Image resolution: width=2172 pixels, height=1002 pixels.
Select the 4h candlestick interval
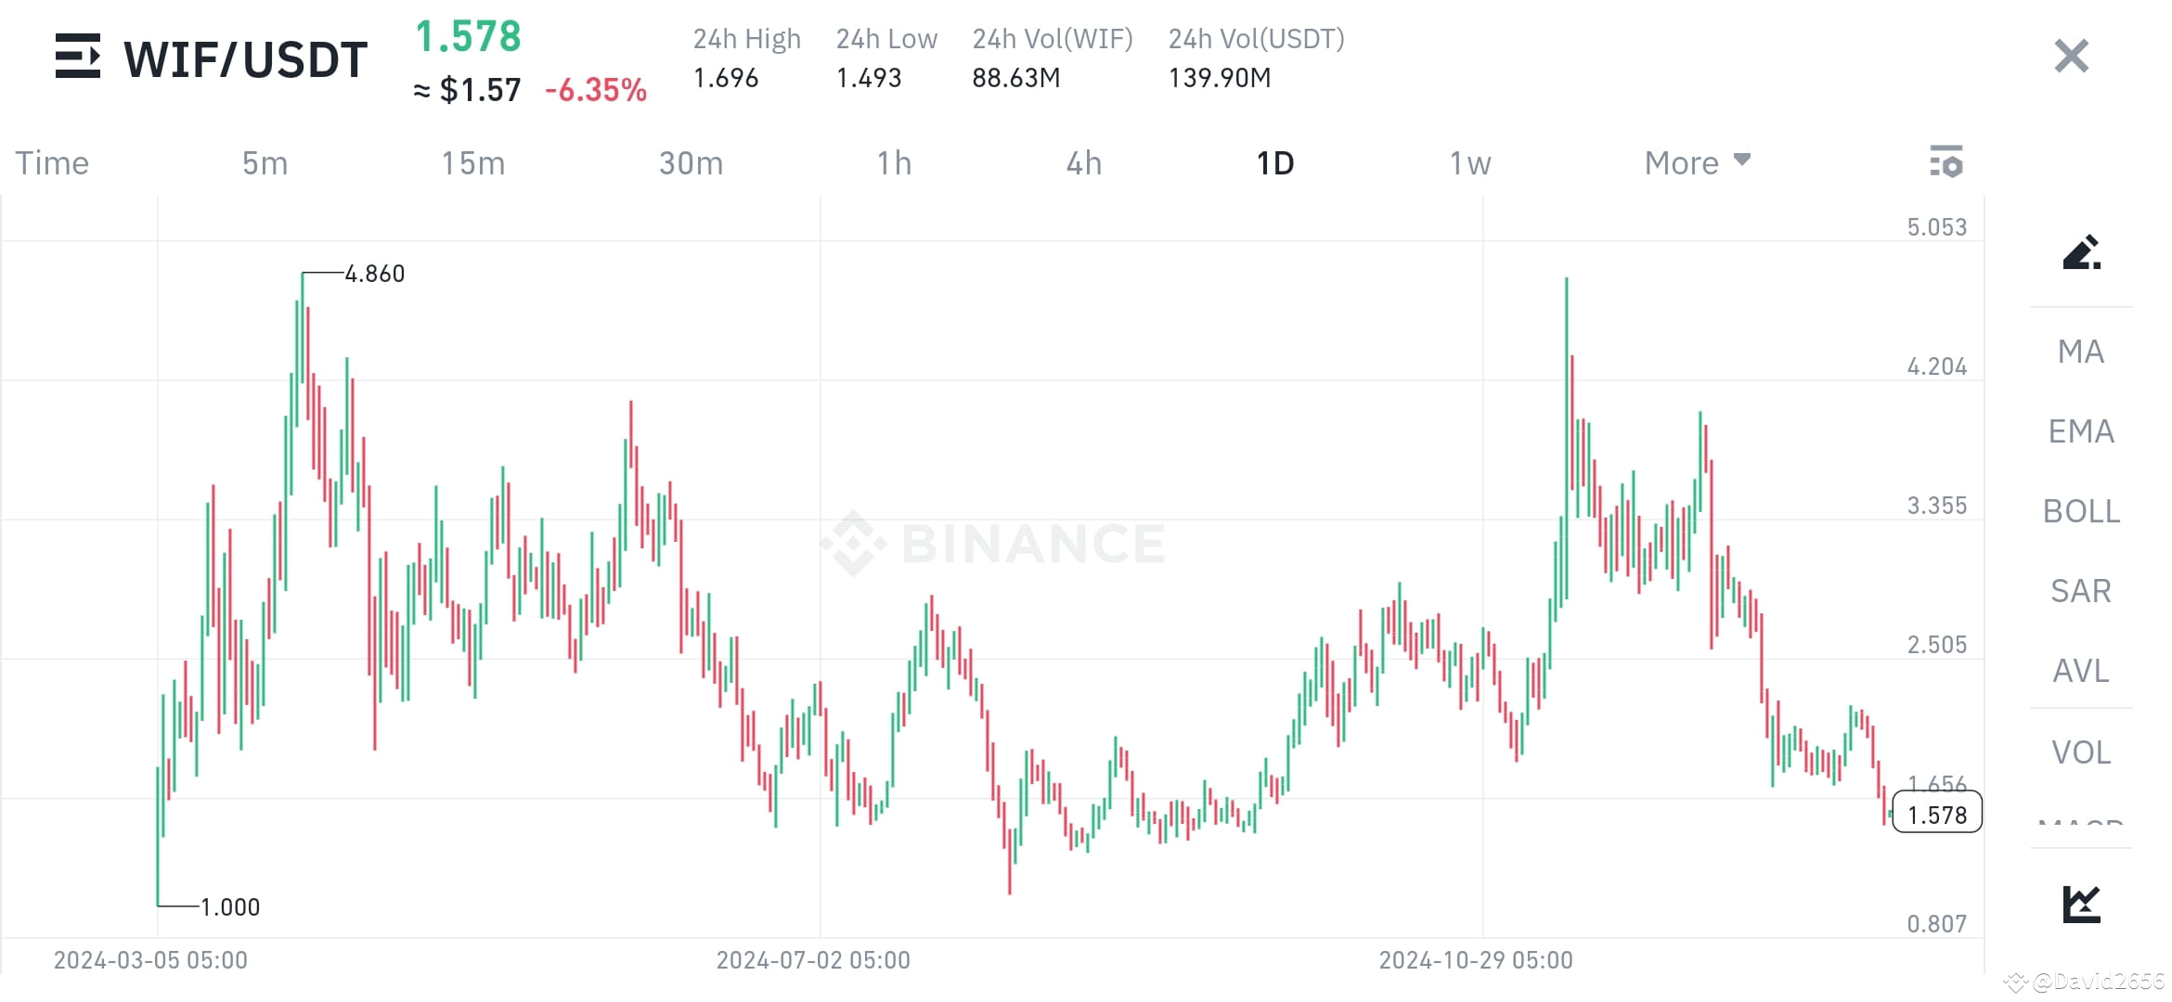click(1083, 162)
